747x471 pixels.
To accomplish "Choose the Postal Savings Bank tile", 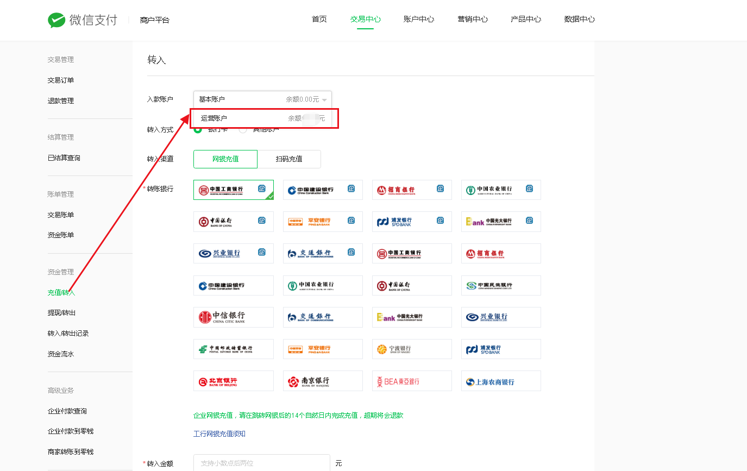I will [234, 349].
